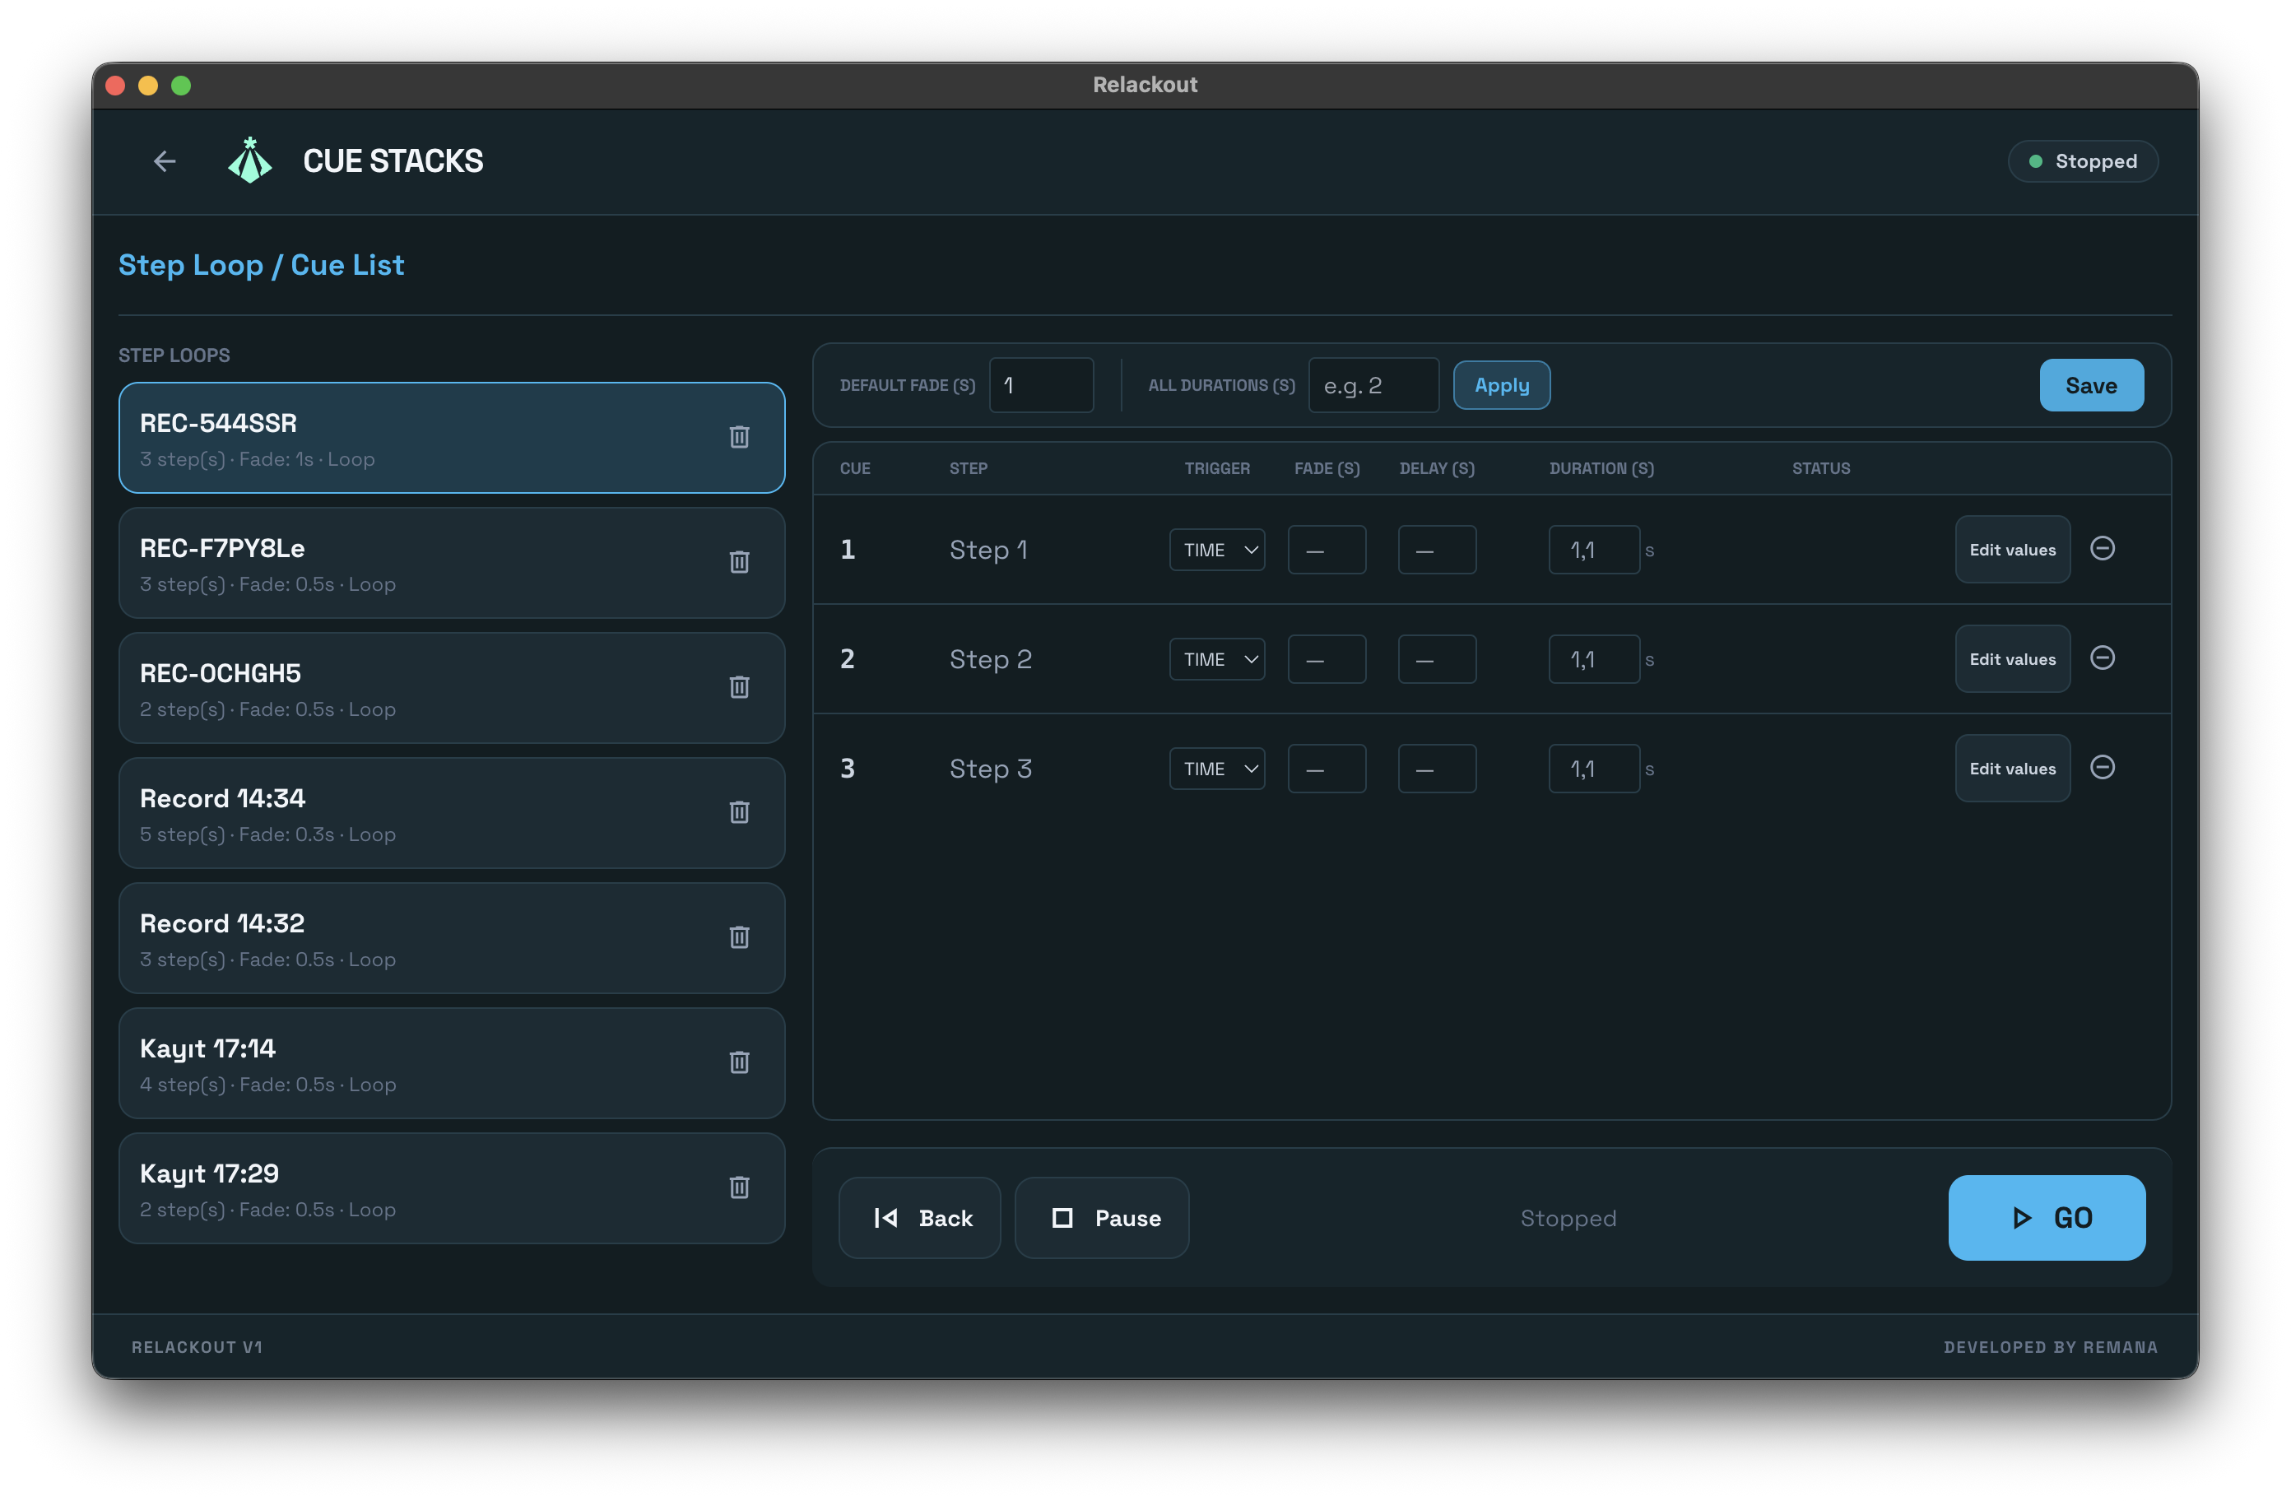The width and height of the screenshot is (2291, 1501).
Task: Click the Step Loop / Cue List heading
Action: [261, 265]
